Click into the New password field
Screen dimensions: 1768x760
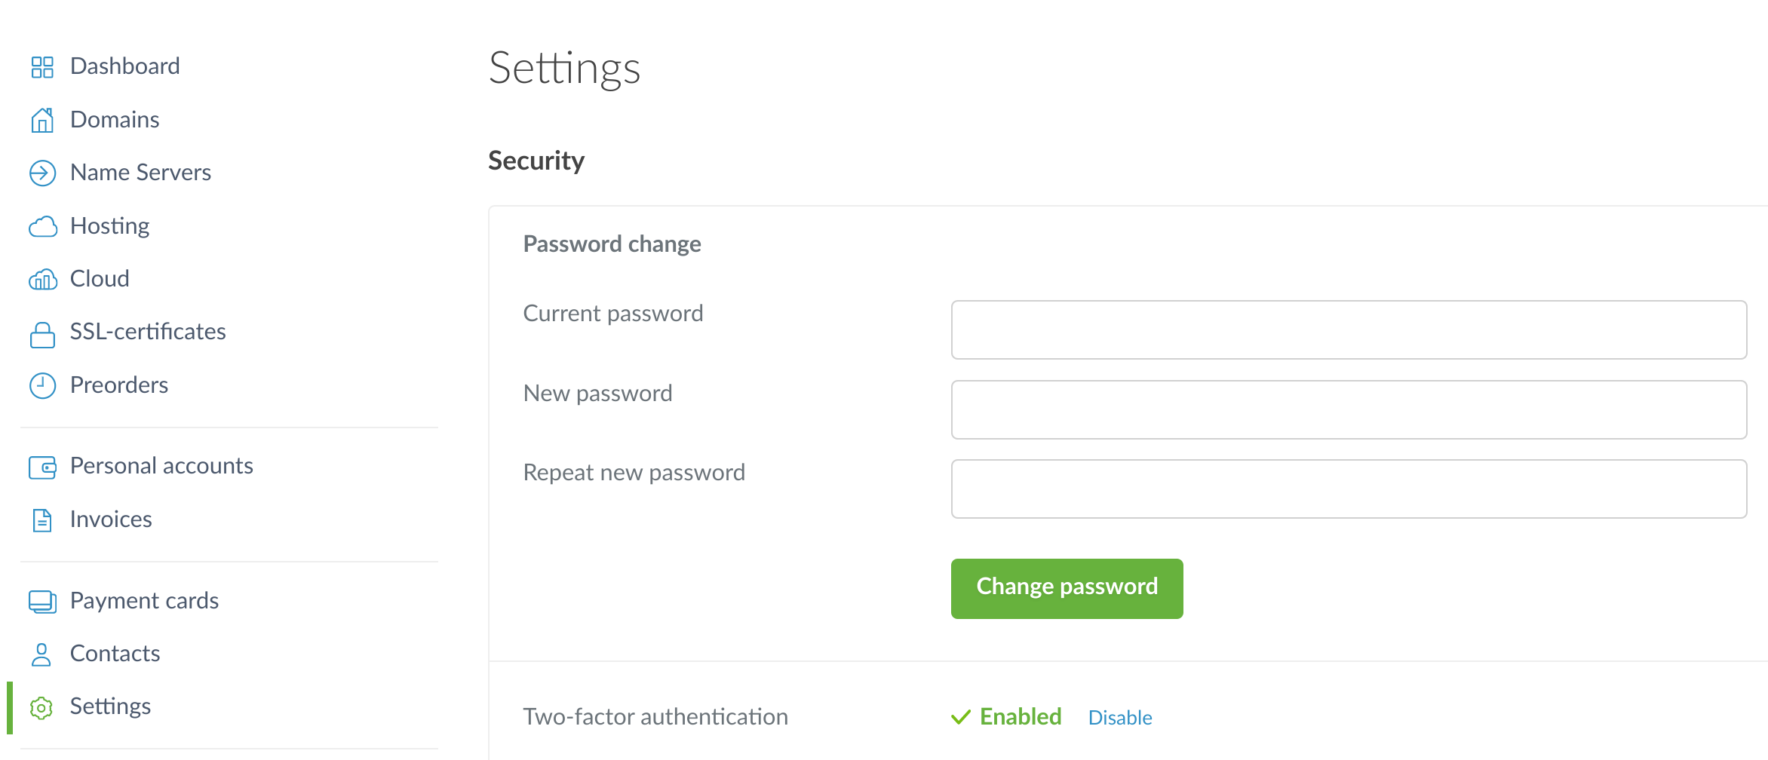click(1348, 409)
